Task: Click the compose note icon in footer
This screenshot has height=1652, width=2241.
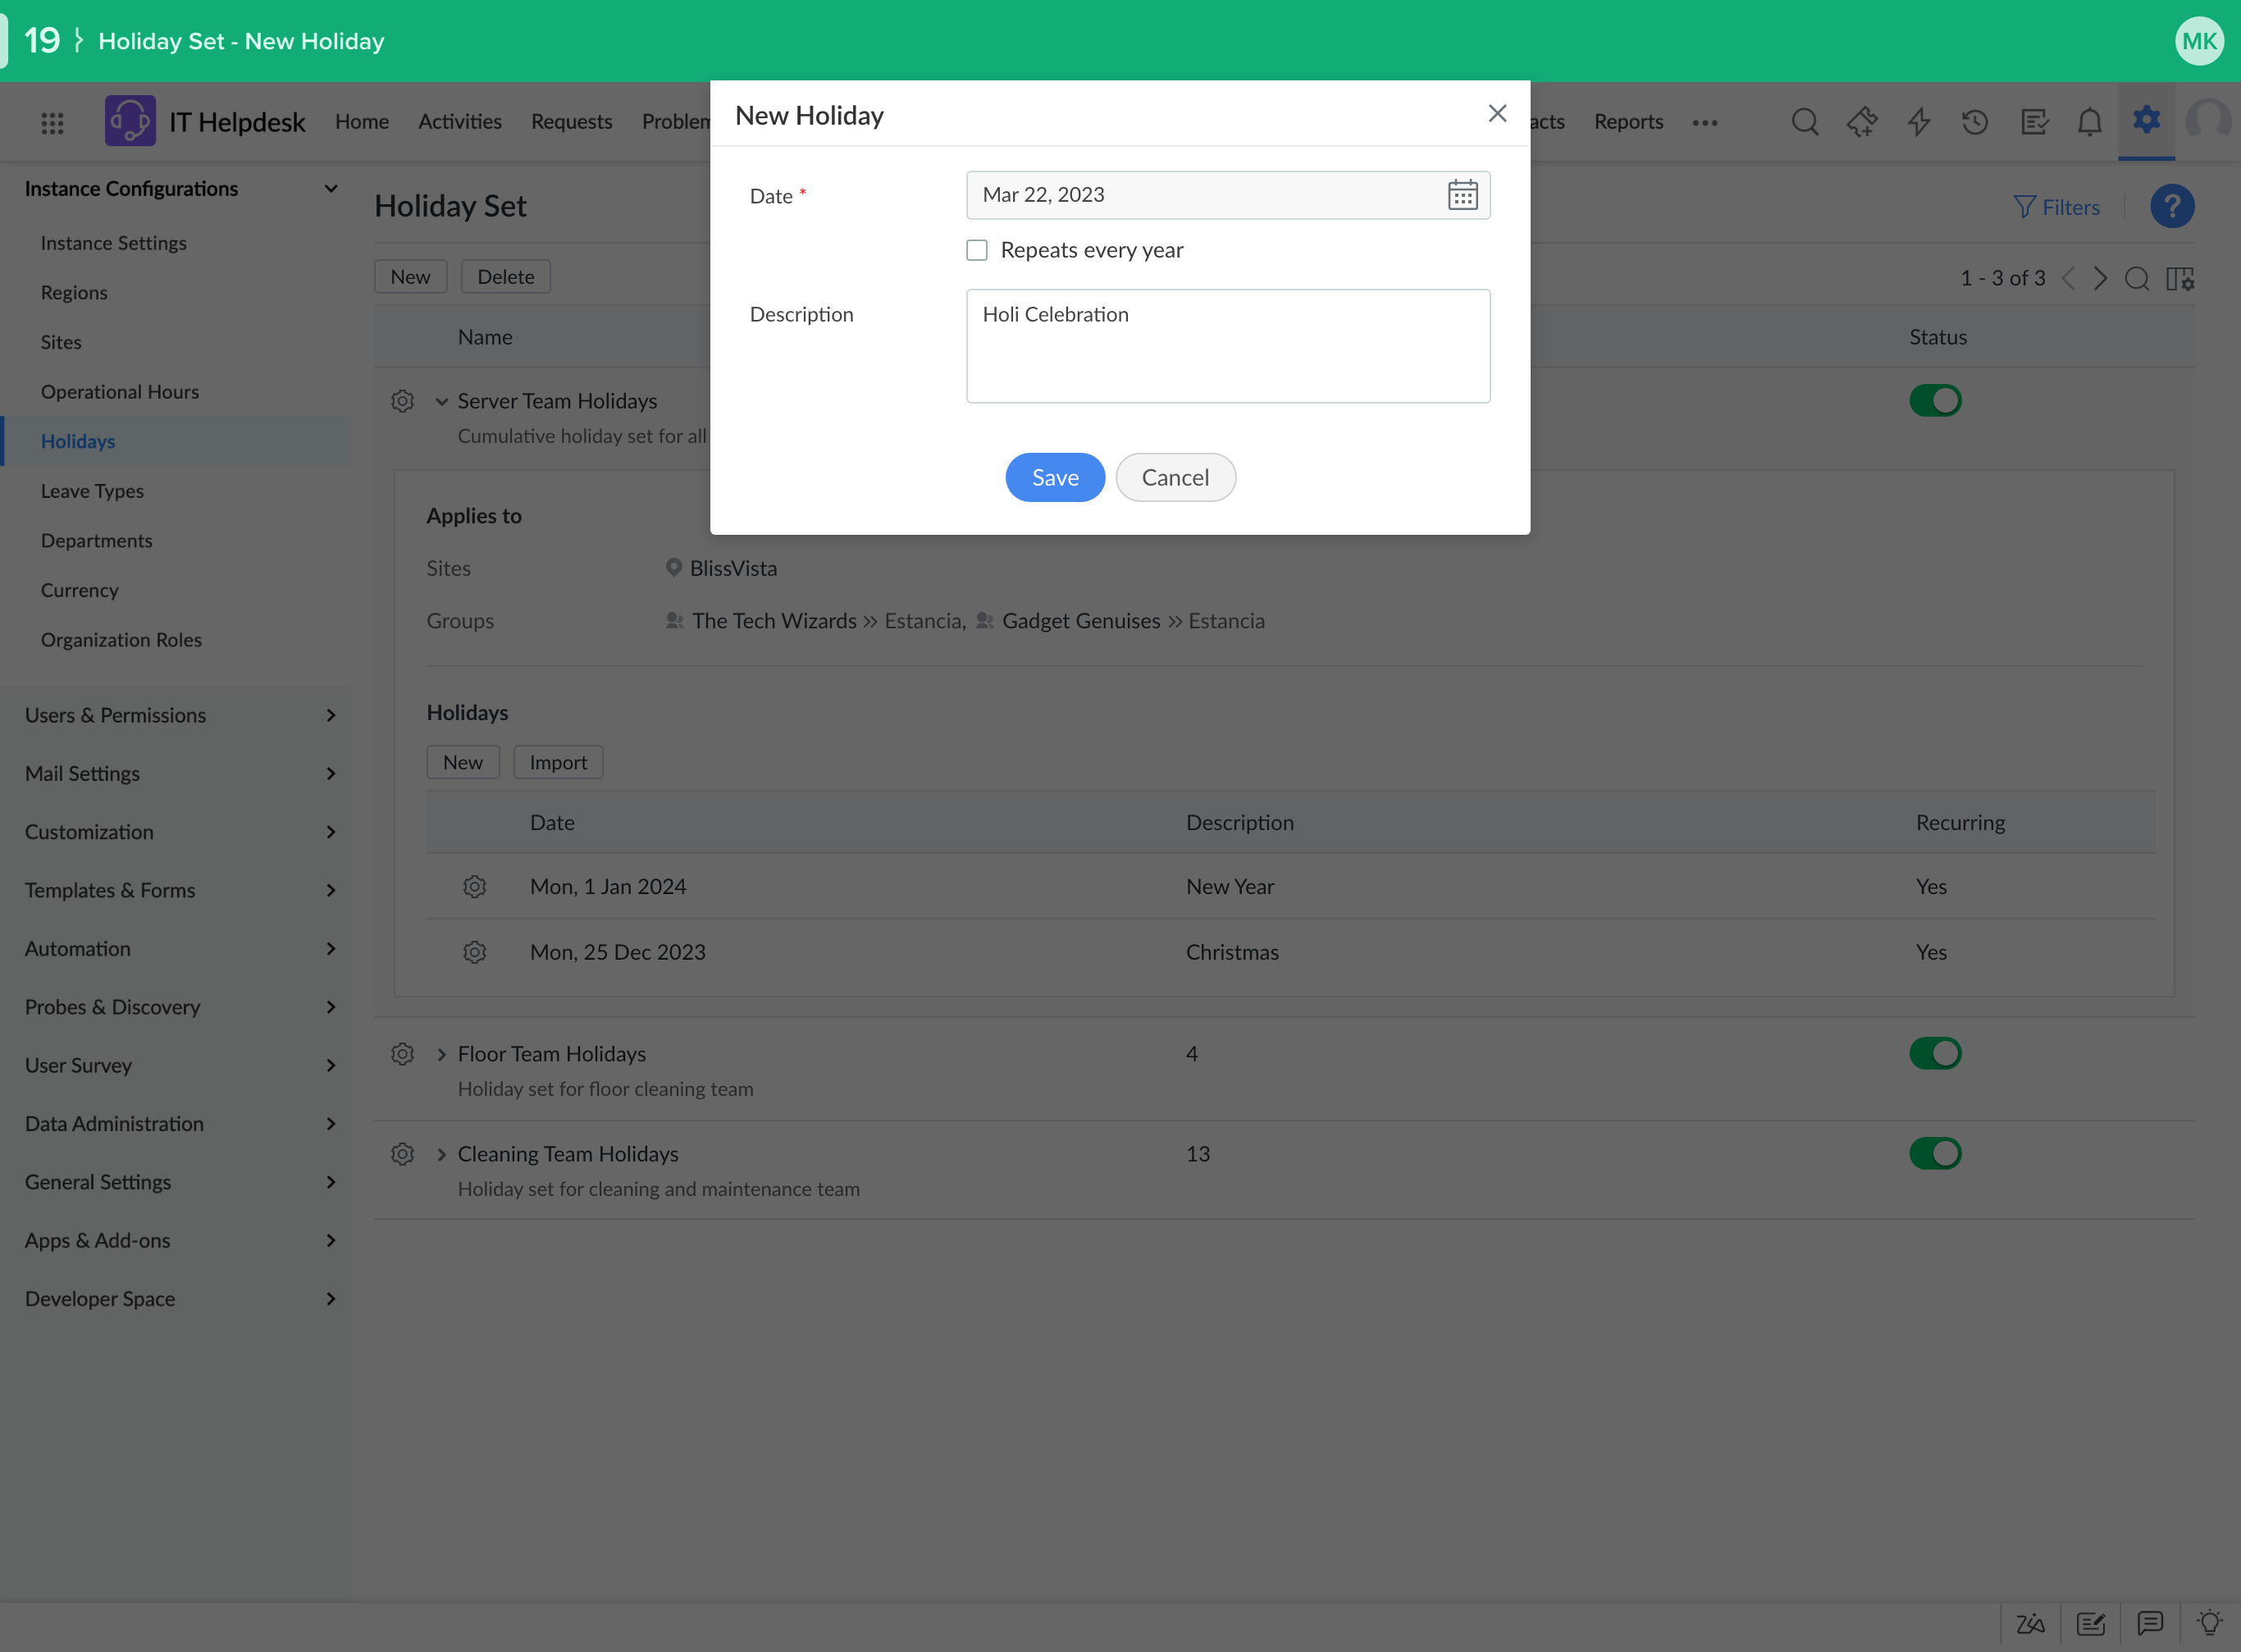Action: [x=2090, y=1623]
